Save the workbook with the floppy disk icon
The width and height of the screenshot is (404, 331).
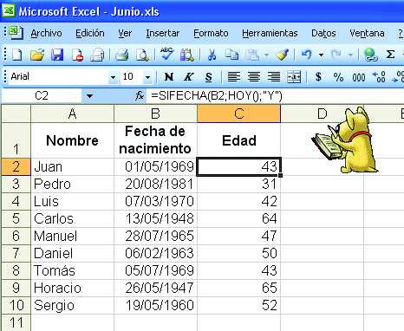[57, 55]
